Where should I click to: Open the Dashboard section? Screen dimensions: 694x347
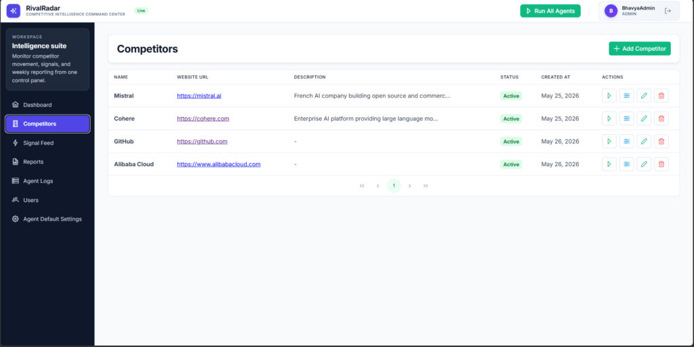pos(47,105)
